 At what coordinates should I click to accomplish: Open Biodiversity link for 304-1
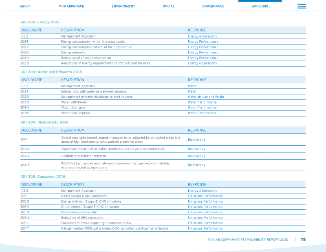(x=196, y=139)
